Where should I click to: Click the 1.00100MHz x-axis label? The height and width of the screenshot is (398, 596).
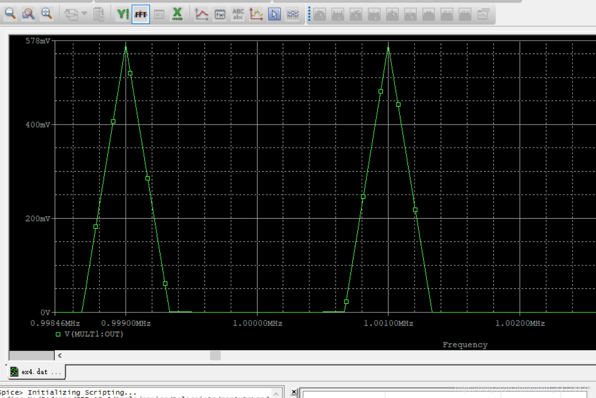[388, 323]
